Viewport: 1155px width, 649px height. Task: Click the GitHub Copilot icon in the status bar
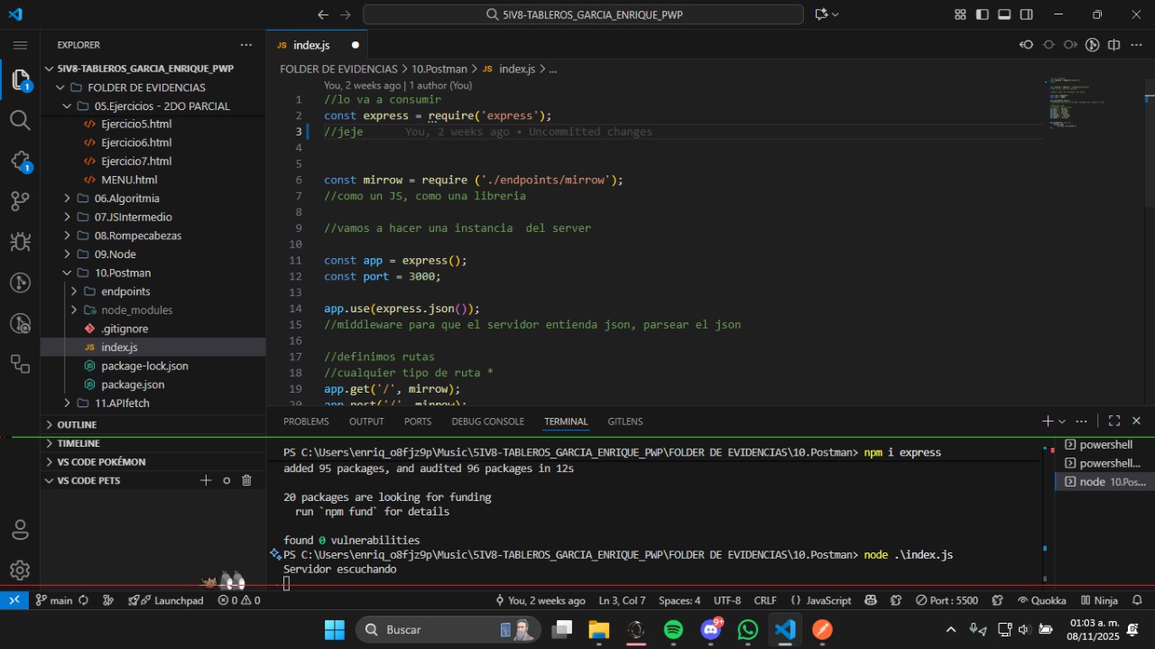(x=871, y=599)
